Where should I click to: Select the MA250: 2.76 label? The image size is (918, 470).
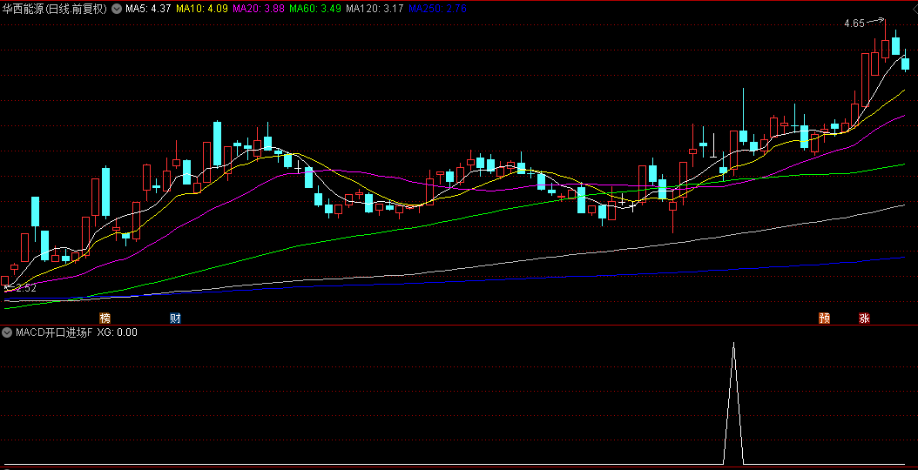(437, 9)
